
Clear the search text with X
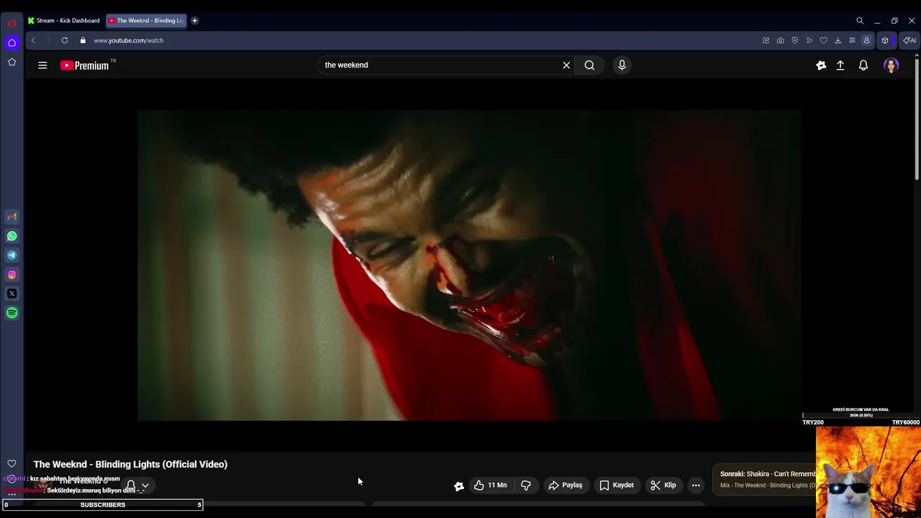(x=566, y=65)
